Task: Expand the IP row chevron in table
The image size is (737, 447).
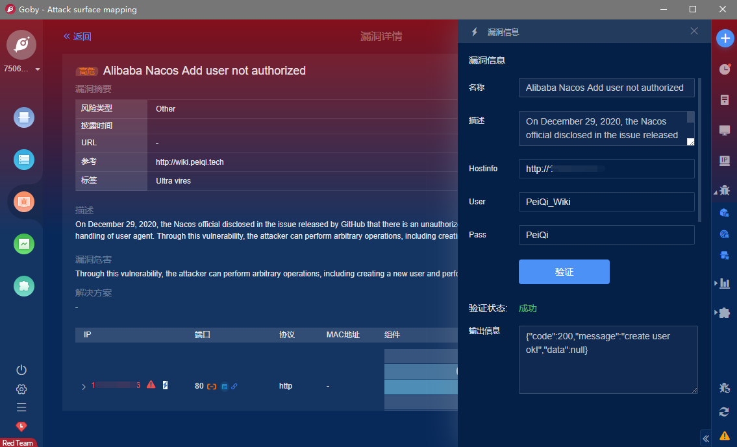Action: point(84,387)
